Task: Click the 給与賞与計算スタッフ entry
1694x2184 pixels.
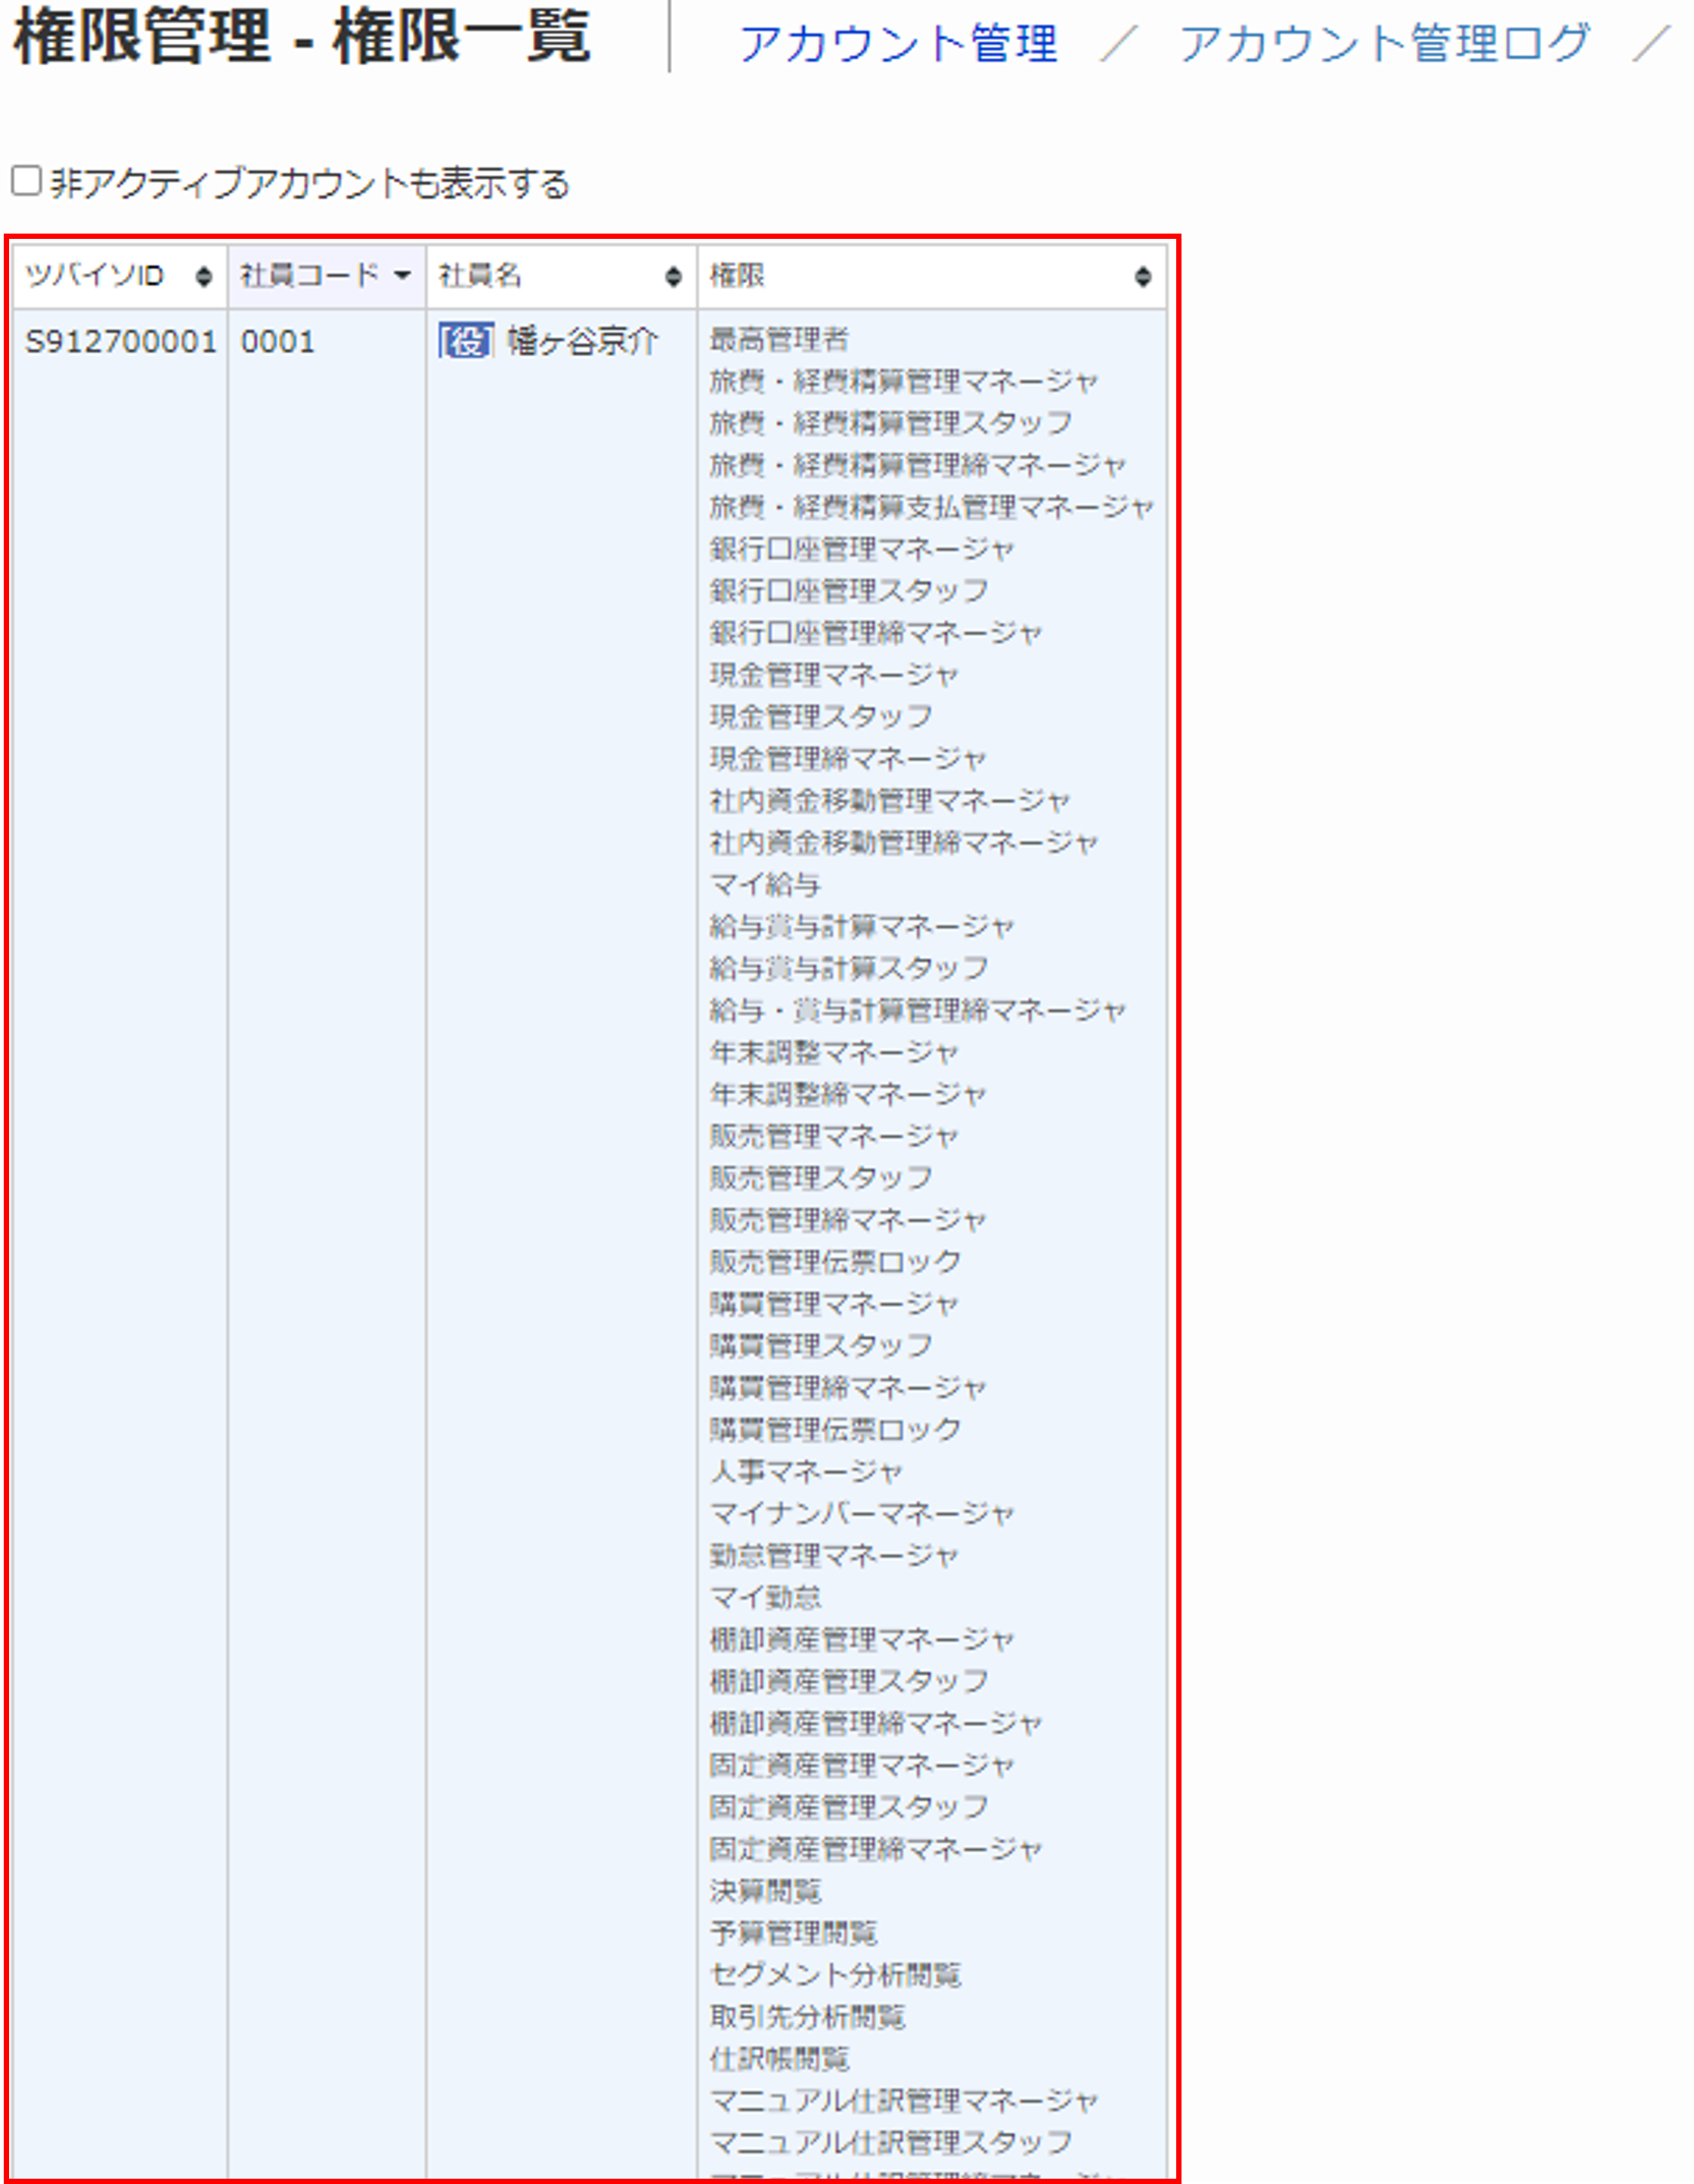Action: click(849, 969)
